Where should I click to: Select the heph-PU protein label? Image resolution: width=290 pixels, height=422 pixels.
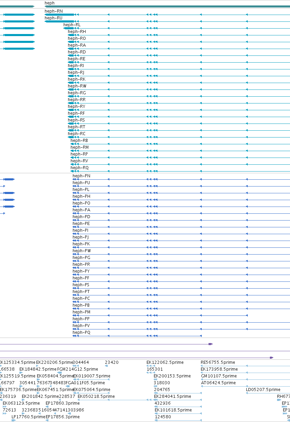click(x=81, y=183)
